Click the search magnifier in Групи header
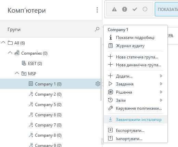Screen dimensions: 178x147 pos(97,29)
